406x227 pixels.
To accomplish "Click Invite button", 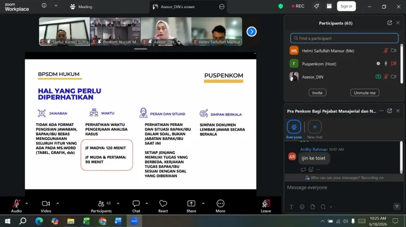I will [317, 93].
